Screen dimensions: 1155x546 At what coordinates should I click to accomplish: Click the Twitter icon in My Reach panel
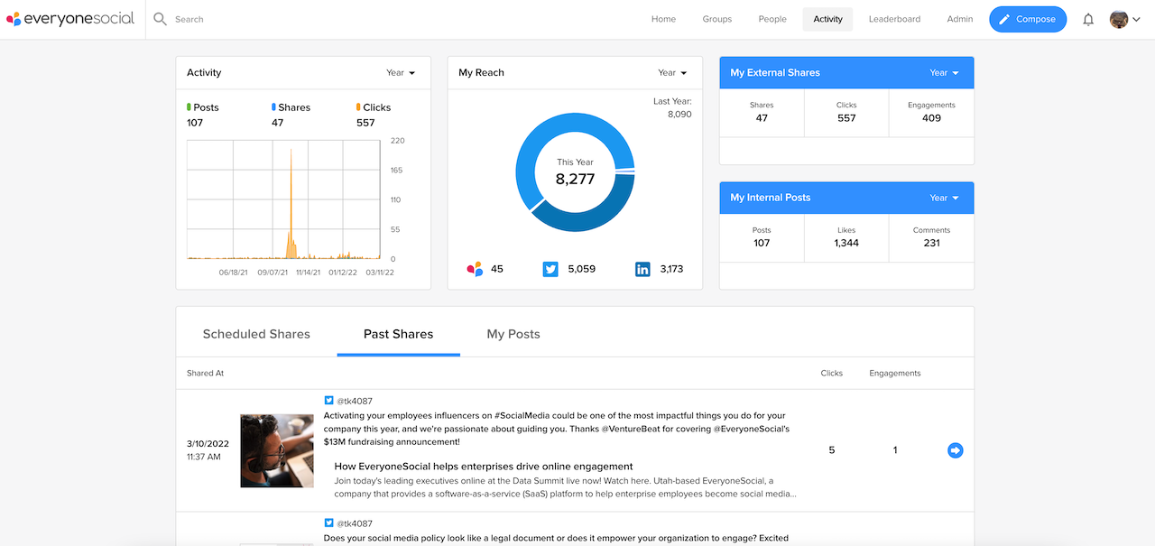pyautogui.click(x=550, y=268)
